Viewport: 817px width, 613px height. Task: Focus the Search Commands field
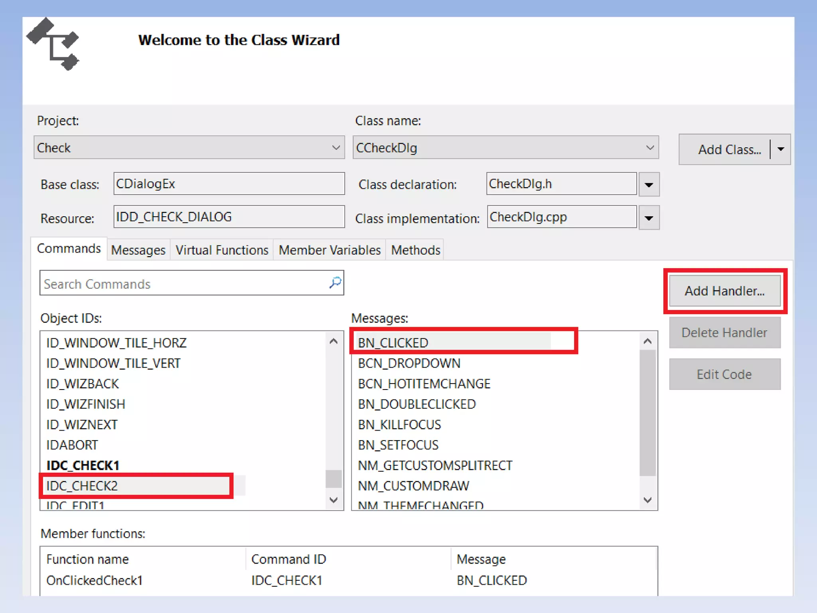click(x=180, y=284)
